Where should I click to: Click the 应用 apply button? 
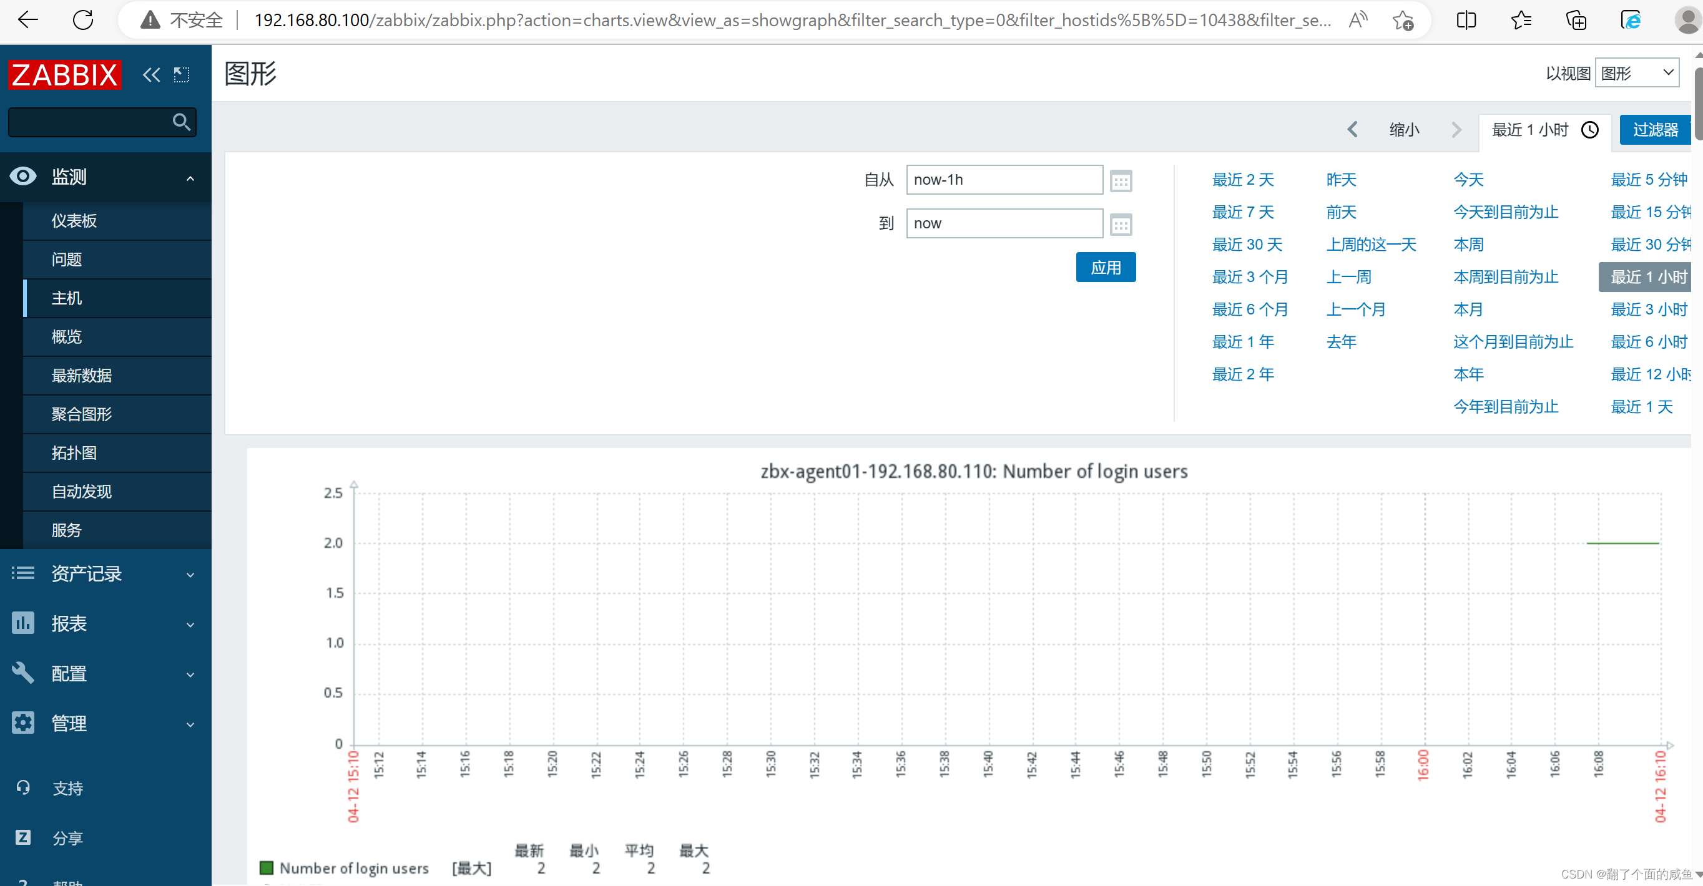click(x=1106, y=268)
